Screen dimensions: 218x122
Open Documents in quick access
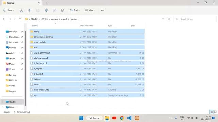pyautogui.click(x=14, y=42)
